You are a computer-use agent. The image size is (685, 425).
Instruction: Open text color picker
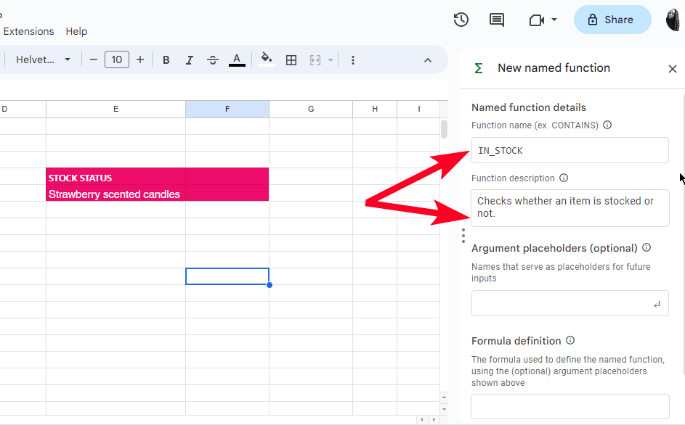[x=237, y=60]
